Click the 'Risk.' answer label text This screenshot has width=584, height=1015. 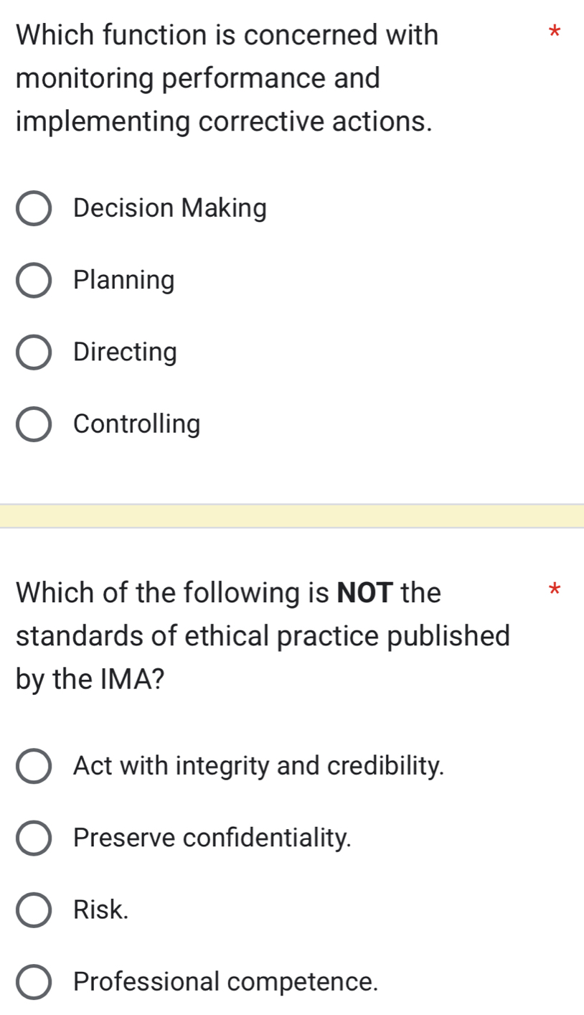coord(101,910)
